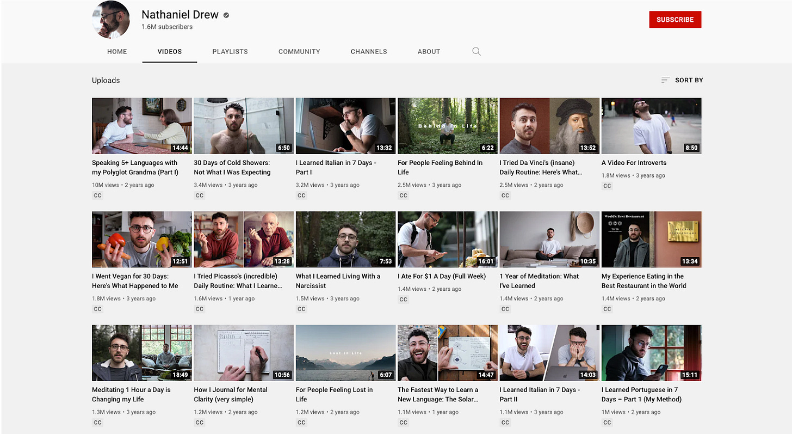Viewport: 792px width, 434px height.
Task: Click the channel search magnifier icon
Action: [x=477, y=51]
